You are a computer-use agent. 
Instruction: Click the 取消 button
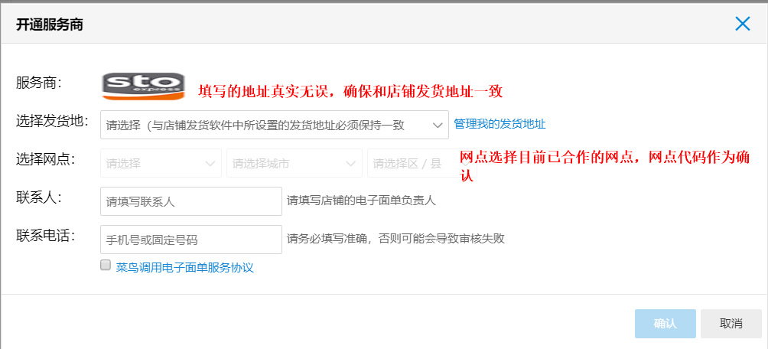coord(731,324)
